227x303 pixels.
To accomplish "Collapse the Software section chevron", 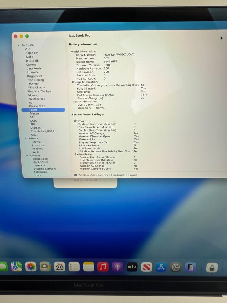I will coord(27,155).
